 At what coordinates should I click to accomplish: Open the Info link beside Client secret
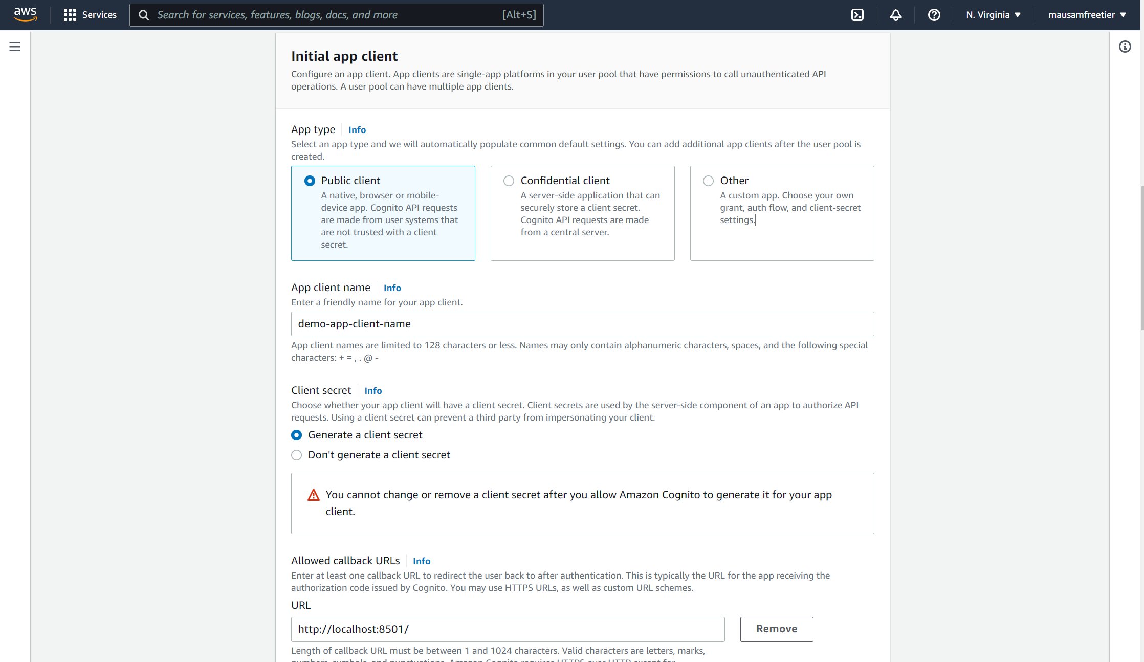[x=373, y=391]
